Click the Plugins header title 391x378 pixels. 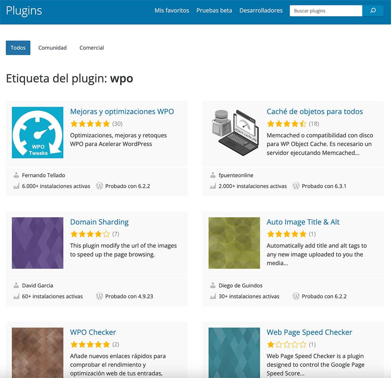(24, 11)
